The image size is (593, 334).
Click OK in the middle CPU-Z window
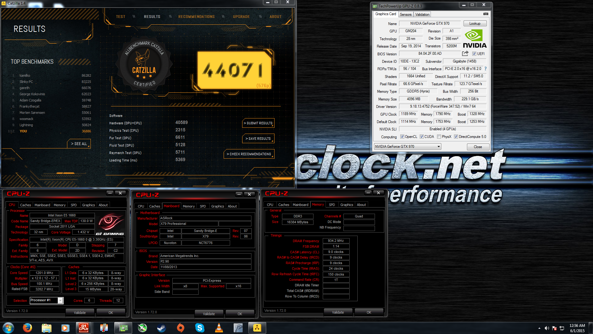(240, 314)
